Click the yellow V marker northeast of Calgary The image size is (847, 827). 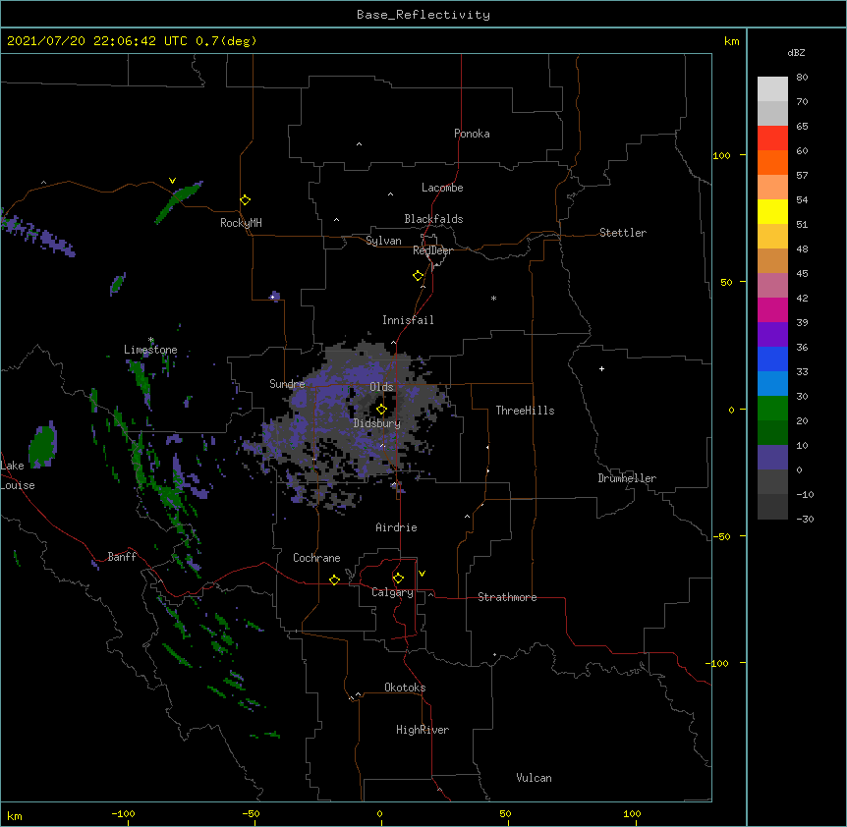[x=422, y=574]
